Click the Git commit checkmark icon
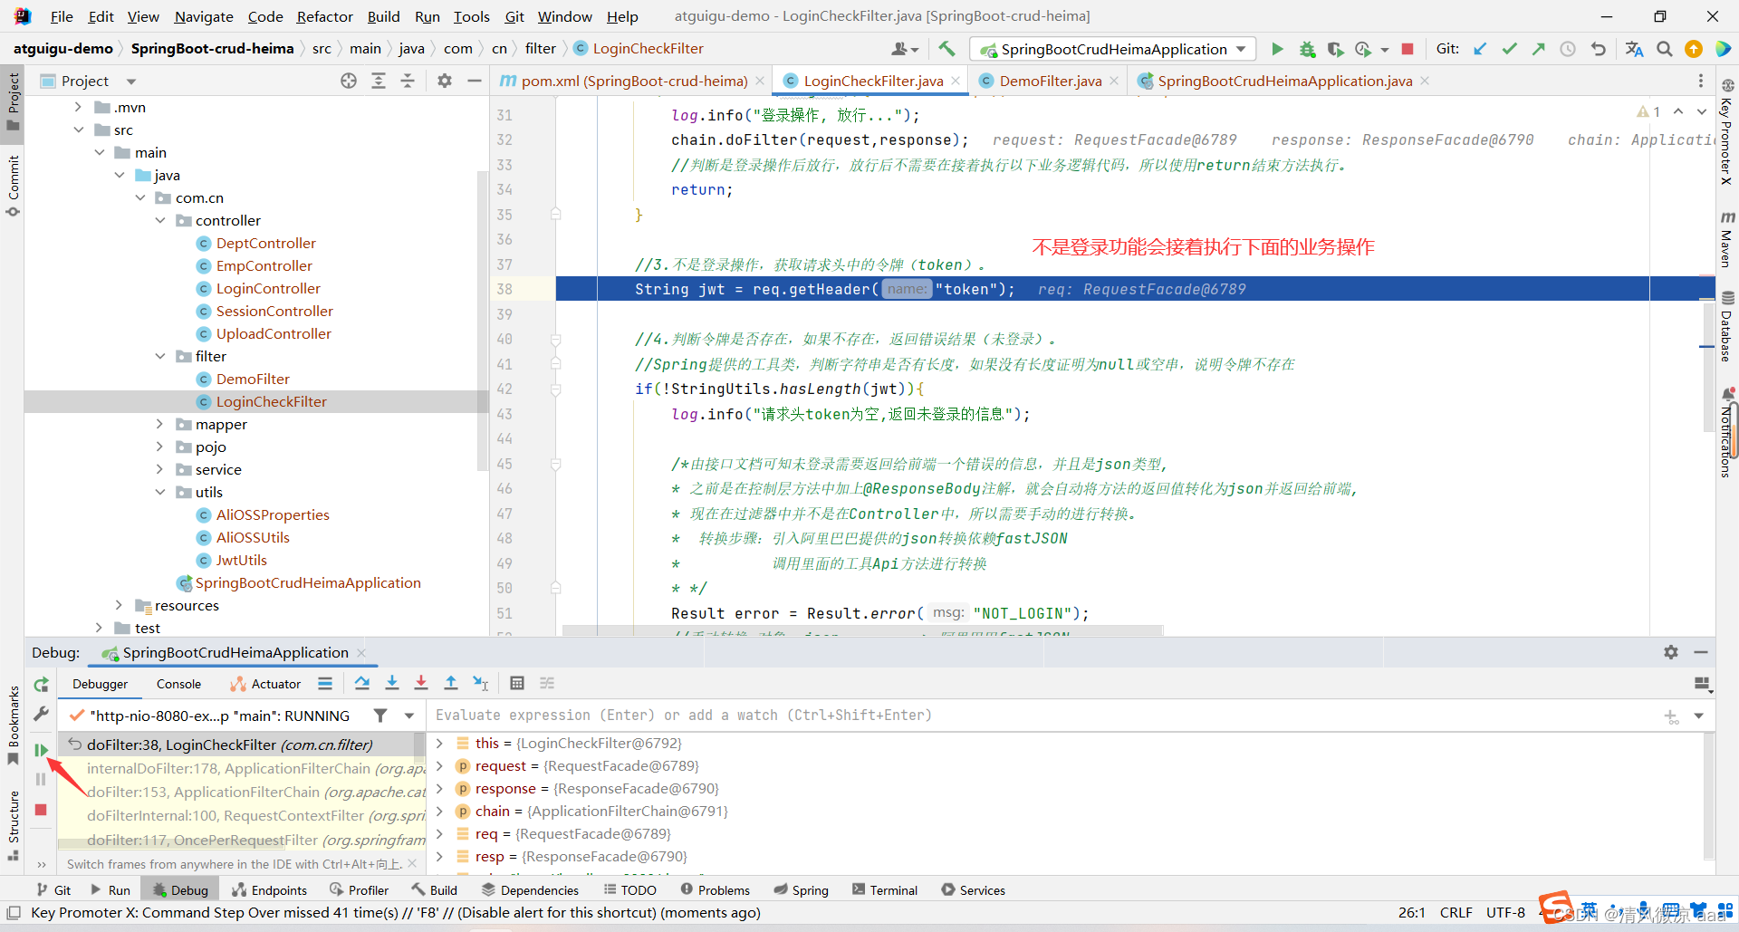Image resolution: width=1739 pixels, height=932 pixels. coord(1509,49)
